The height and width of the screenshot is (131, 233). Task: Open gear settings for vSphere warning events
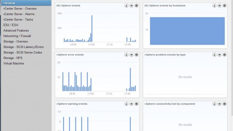click(137, 104)
